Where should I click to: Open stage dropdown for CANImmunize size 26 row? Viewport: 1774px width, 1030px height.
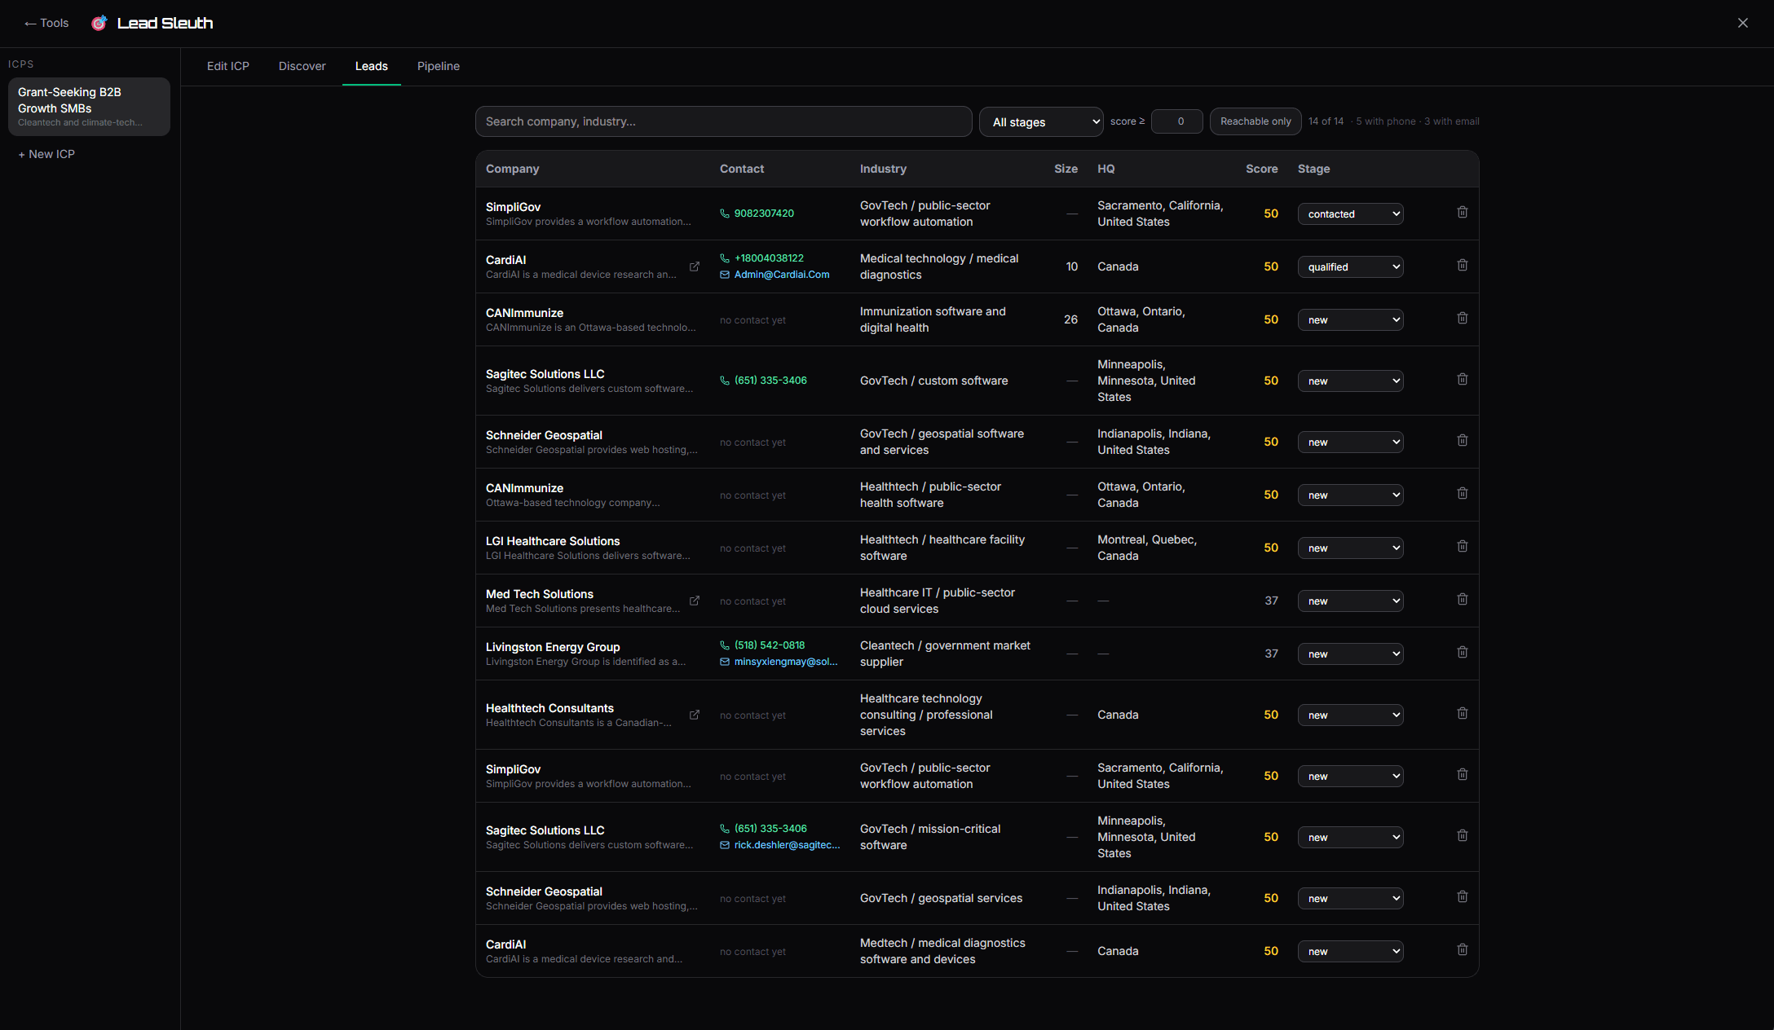tap(1351, 319)
